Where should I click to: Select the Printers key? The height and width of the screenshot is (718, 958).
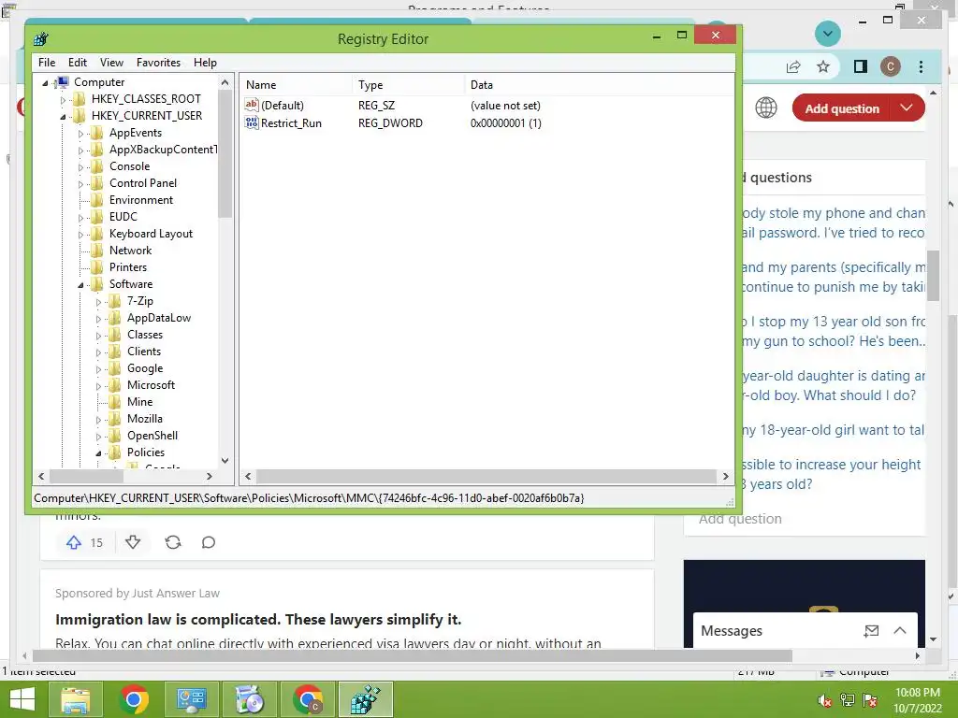127,266
